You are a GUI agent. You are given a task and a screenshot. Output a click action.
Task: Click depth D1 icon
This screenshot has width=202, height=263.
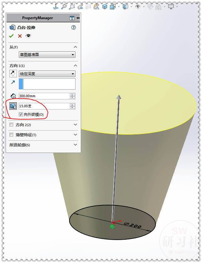point(13,96)
